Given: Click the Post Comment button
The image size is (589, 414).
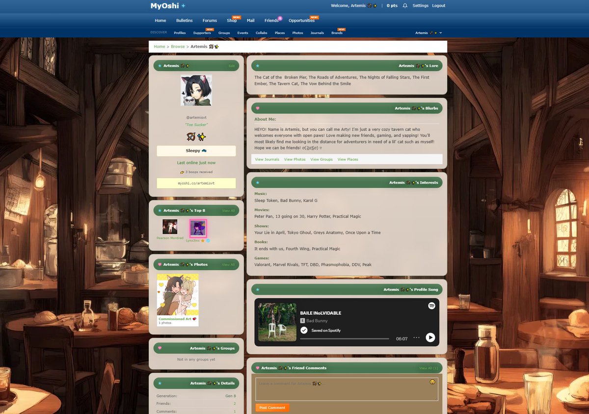Looking at the screenshot, I should (x=272, y=408).
